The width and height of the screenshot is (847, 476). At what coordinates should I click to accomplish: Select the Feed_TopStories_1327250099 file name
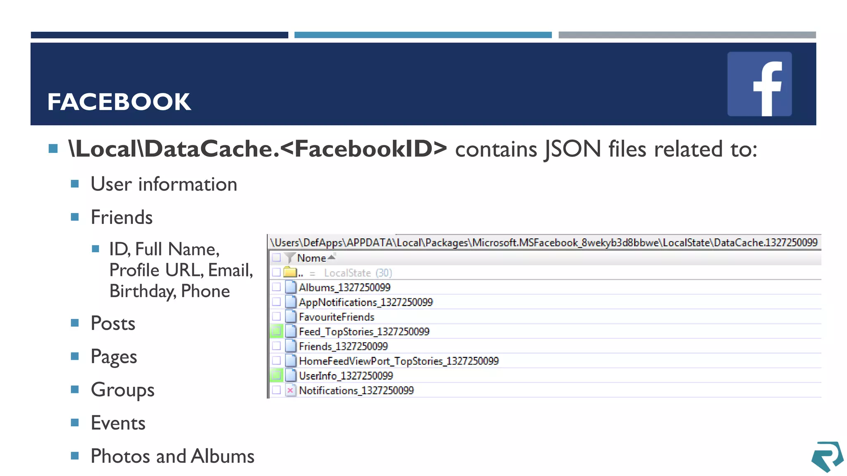click(364, 332)
